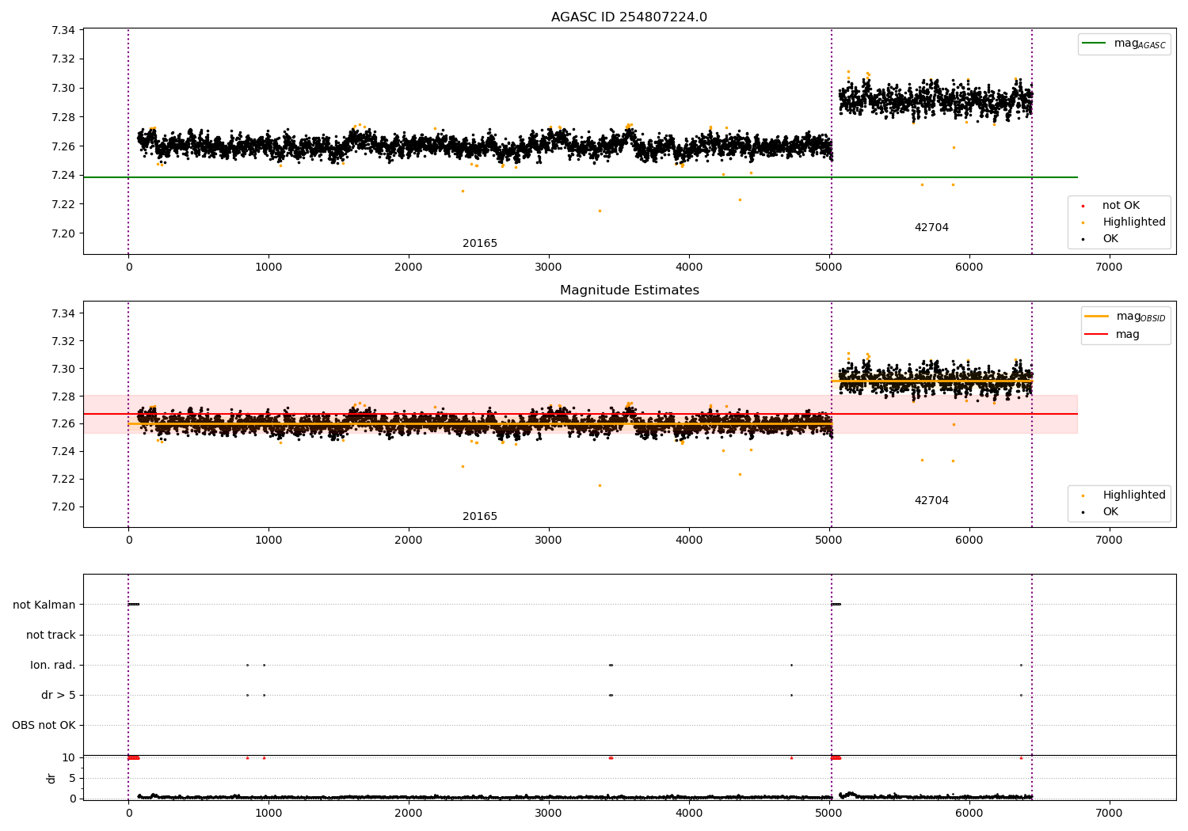Click the OBSID label 42704 in the top plot
Image resolution: width=1188 pixels, height=831 pixels.
click(x=931, y=228)
